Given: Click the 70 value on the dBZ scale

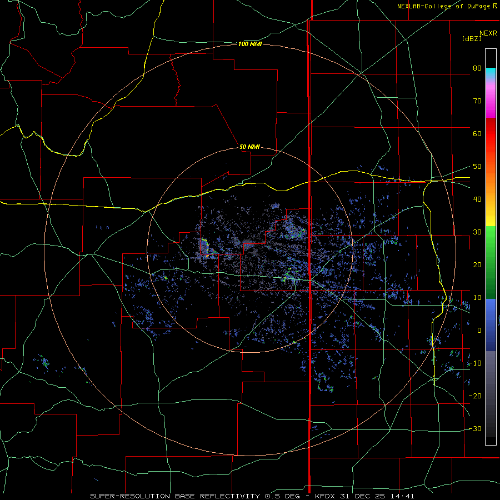Looking at the screenshot, I should coord(477,101).
